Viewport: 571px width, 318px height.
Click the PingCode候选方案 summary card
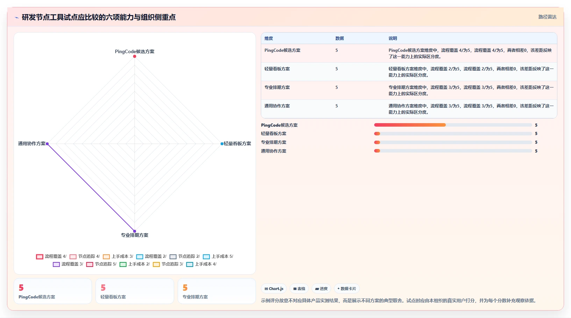[x=53, y=291]
